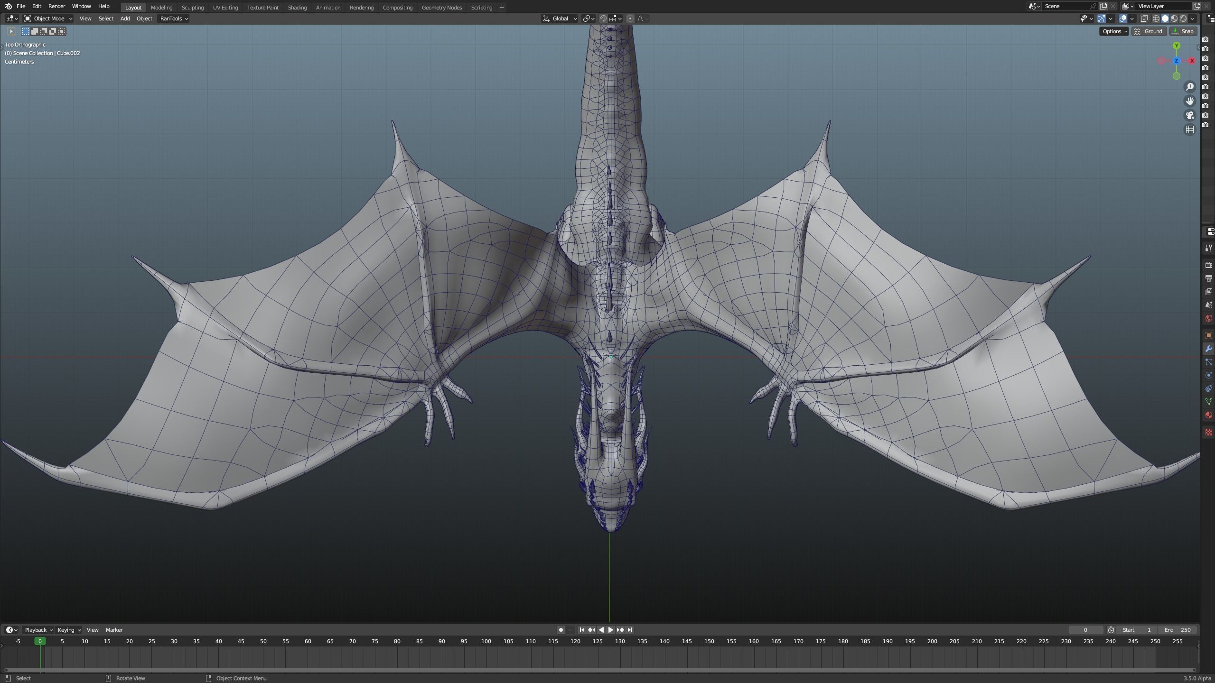Click the Scene name field
The height and width of the screenshot is (683, 1215).
coord(1066,6)
